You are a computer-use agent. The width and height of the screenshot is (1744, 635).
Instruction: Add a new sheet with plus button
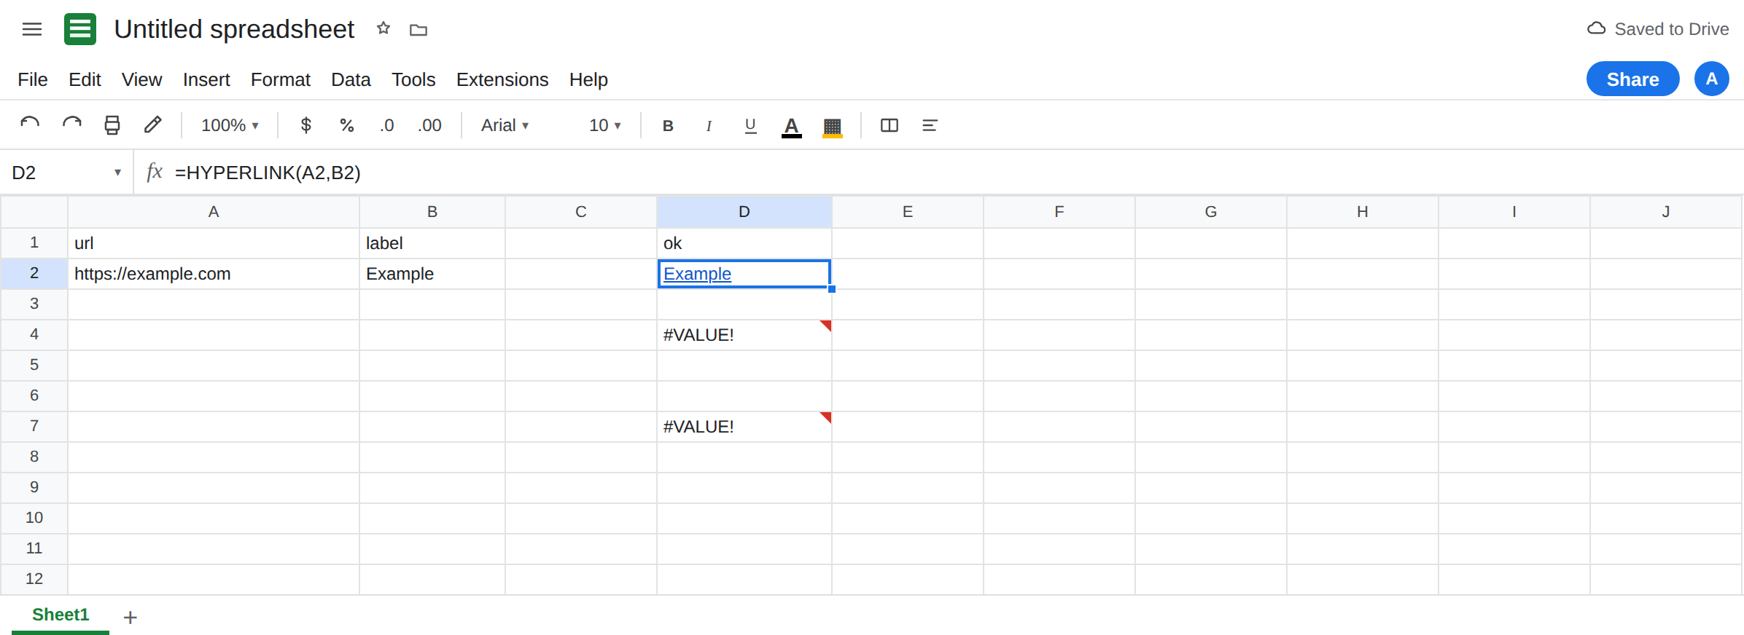(x=131, y=618)
